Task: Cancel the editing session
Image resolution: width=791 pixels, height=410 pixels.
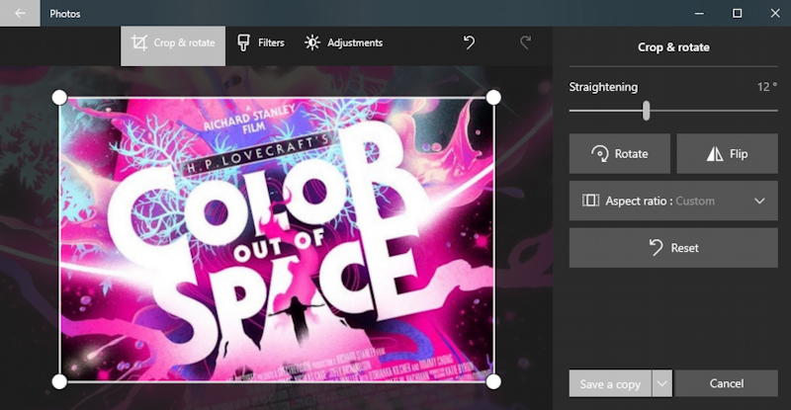Action: coord(727,383)
